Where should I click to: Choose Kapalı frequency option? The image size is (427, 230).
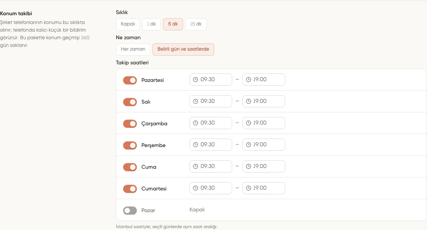tap(128, 24)
